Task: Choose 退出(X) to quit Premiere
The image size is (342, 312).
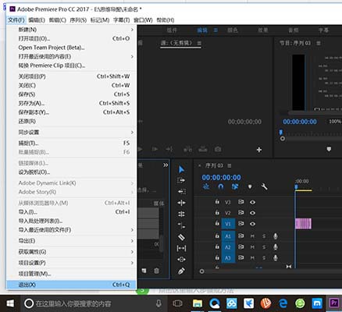Action: pyautogui.click(x=72, y=285)
